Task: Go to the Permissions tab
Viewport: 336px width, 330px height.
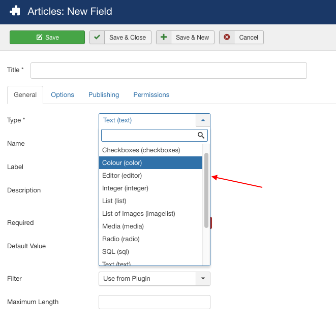Action: [x=151, y=95]
